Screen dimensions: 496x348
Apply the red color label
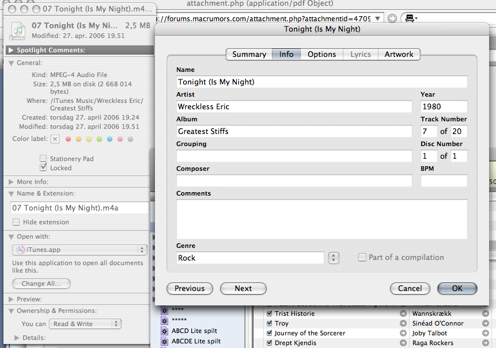pyautogui.click(x=68, y=139)
